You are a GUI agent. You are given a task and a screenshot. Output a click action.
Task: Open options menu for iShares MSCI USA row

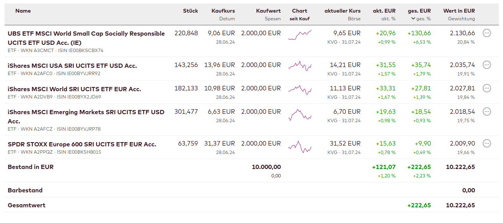(x=487, y=65)
